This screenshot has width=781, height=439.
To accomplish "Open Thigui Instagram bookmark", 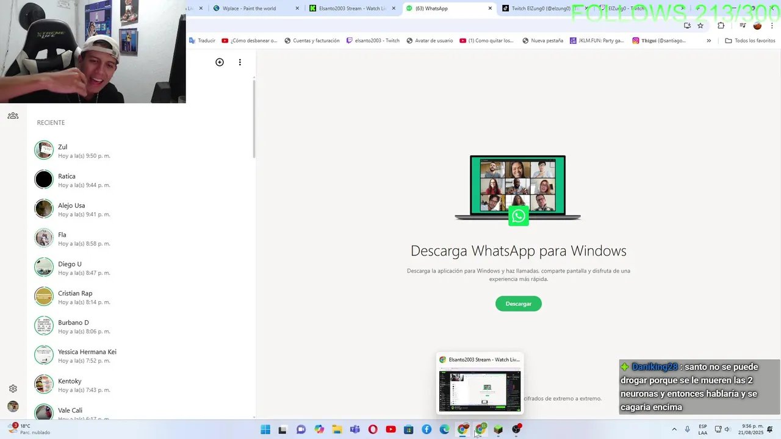I will pos(659,41).
